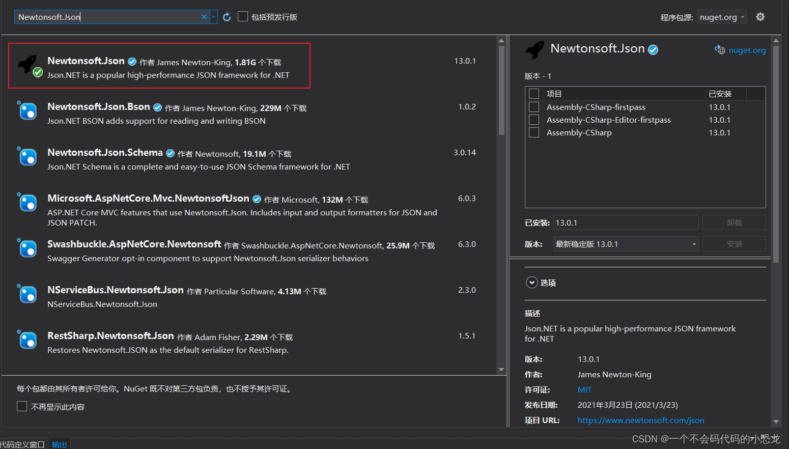Viewport: 789px width, 449px height.
Task: Select the Microsoft.AspNetCore.Mvc.NewtonsoftJson package title
Action: 148,198
